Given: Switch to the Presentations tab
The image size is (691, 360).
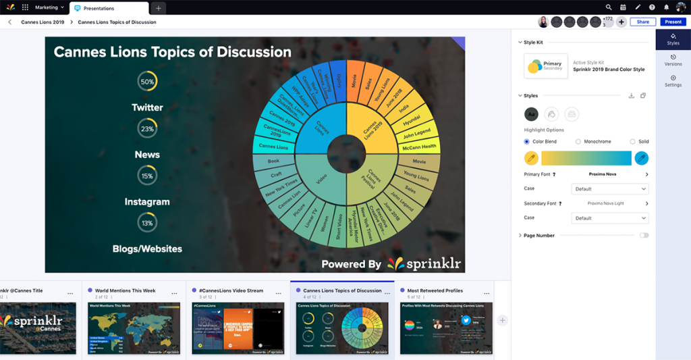Looking at the screenshot, I should point(109,8).
